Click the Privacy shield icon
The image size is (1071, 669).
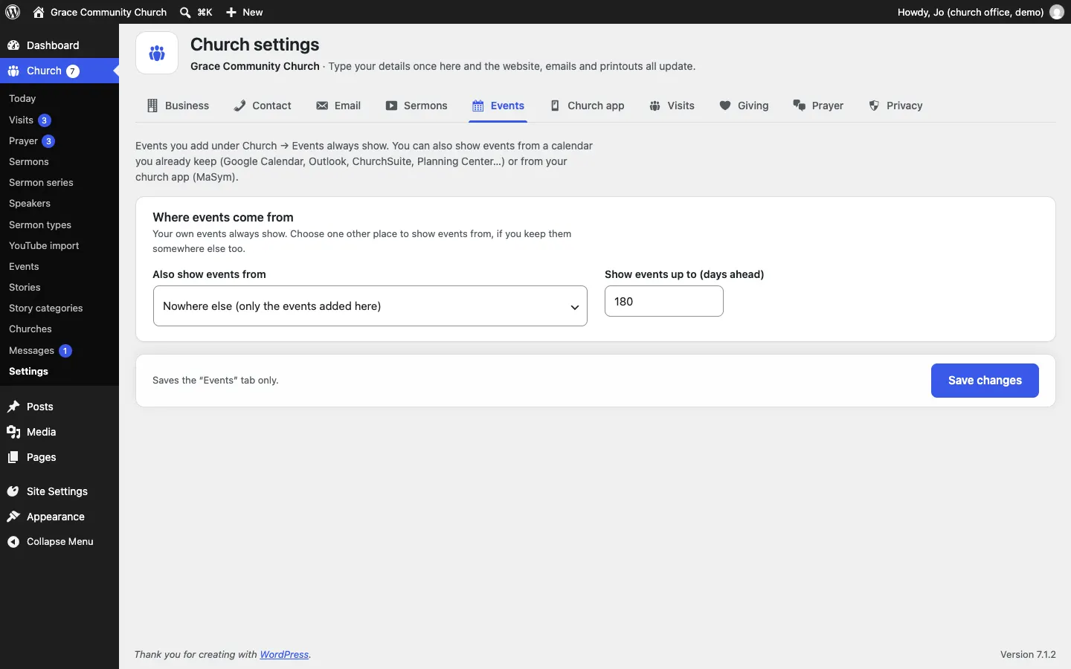click(x=875, y=106)
